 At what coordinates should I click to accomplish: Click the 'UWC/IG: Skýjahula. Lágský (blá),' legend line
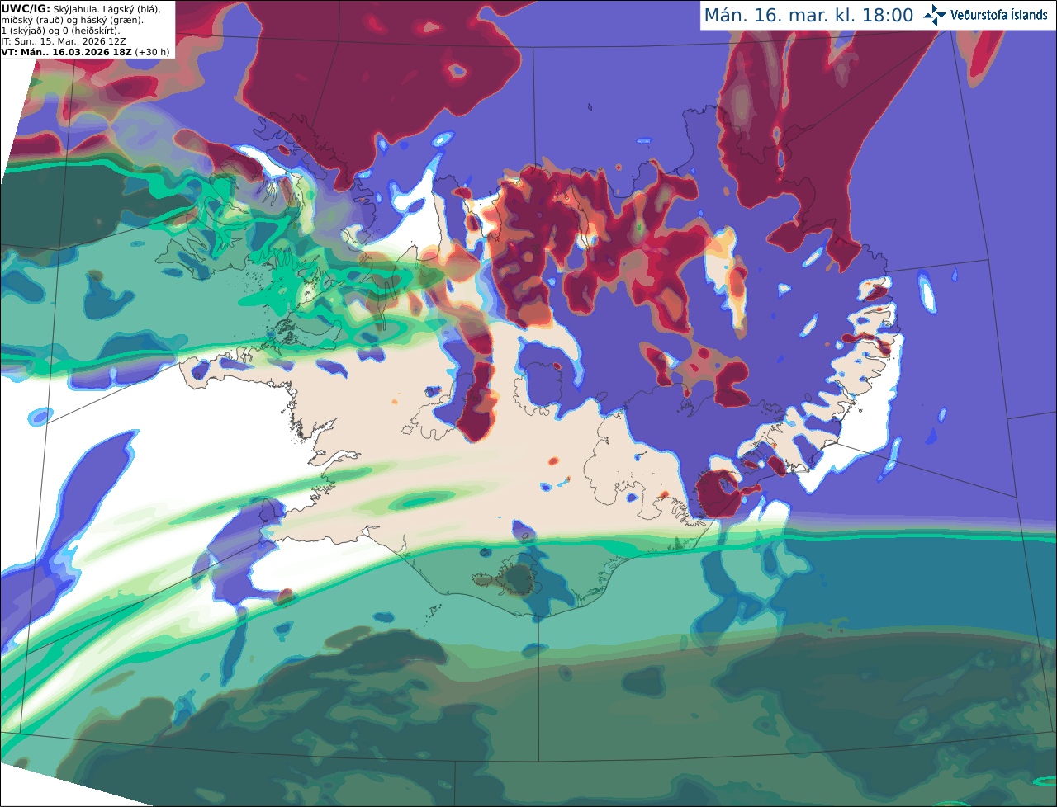tap(81, 8)
